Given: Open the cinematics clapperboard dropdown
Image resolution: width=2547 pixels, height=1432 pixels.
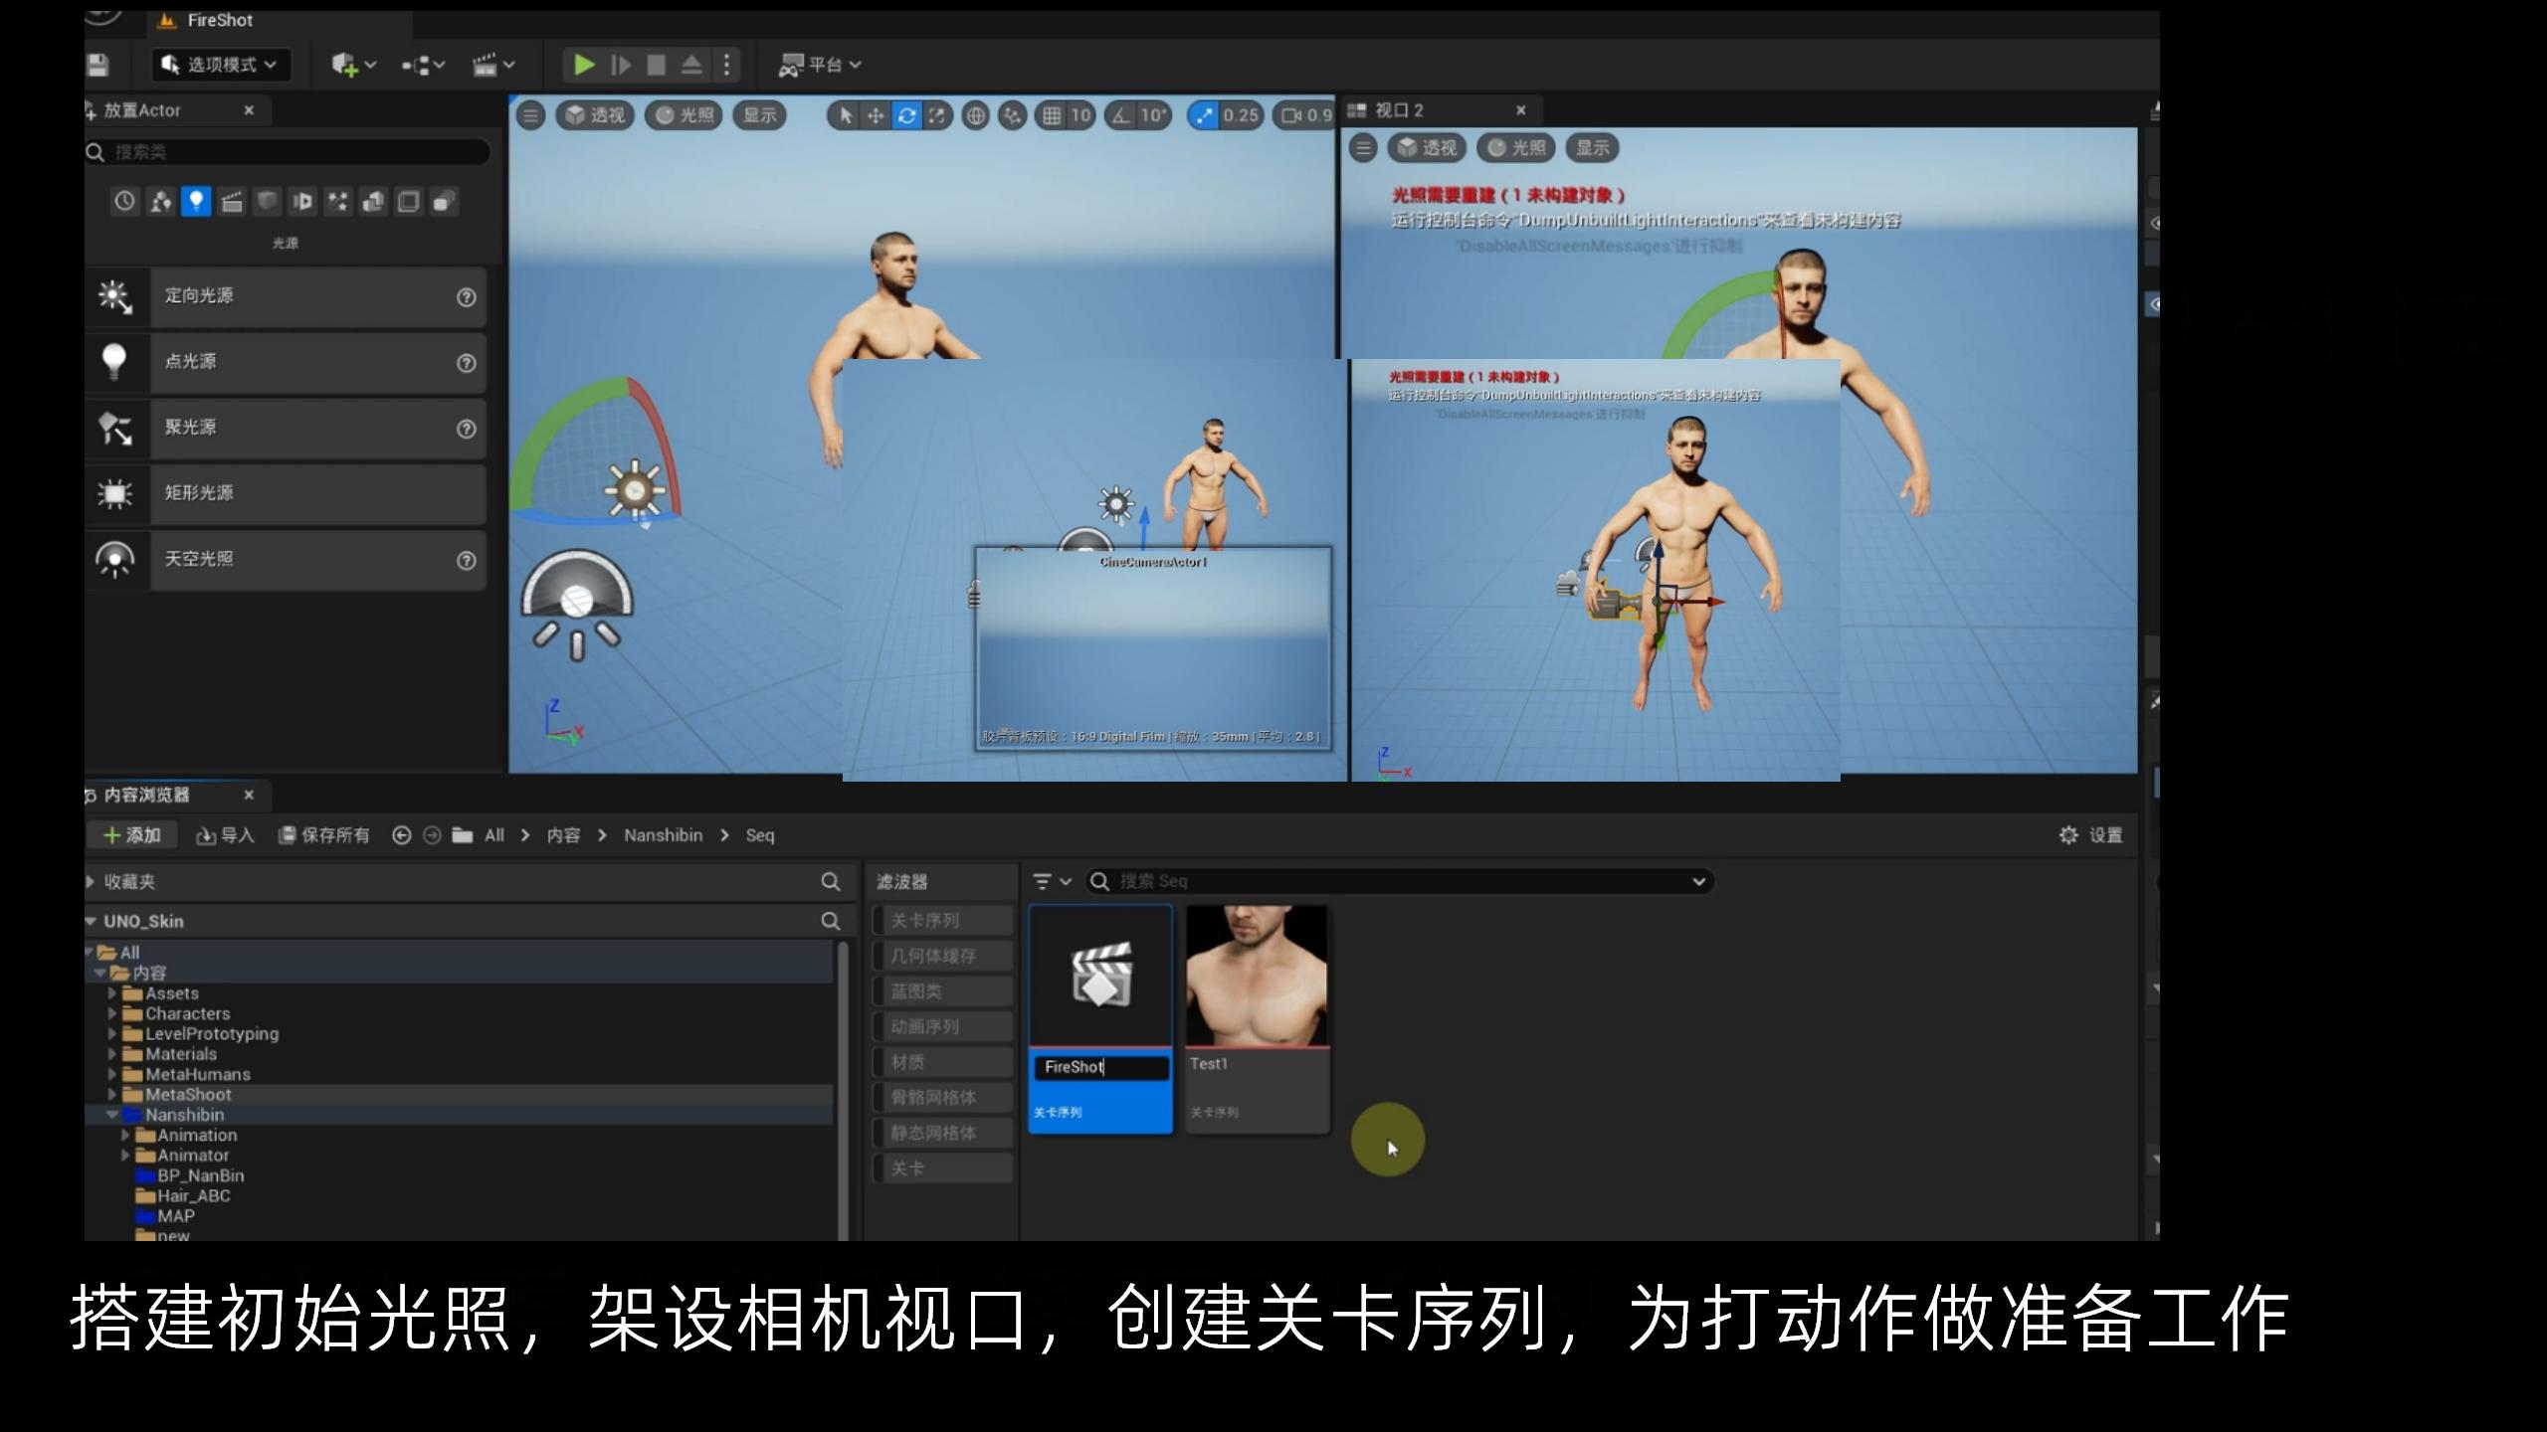Looking at the screenshot, I should [493, 65].
